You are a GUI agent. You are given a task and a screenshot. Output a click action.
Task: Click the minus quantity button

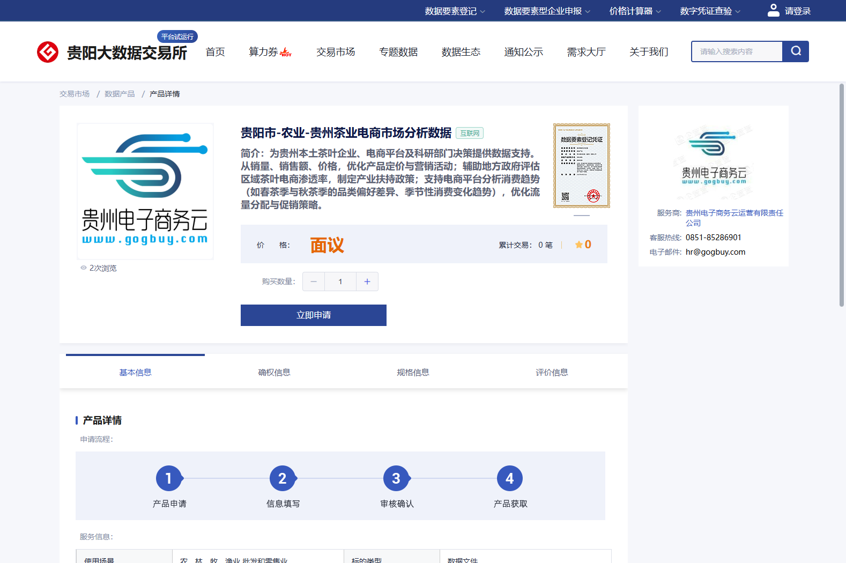pyautogui.click(x=314, y=281)
